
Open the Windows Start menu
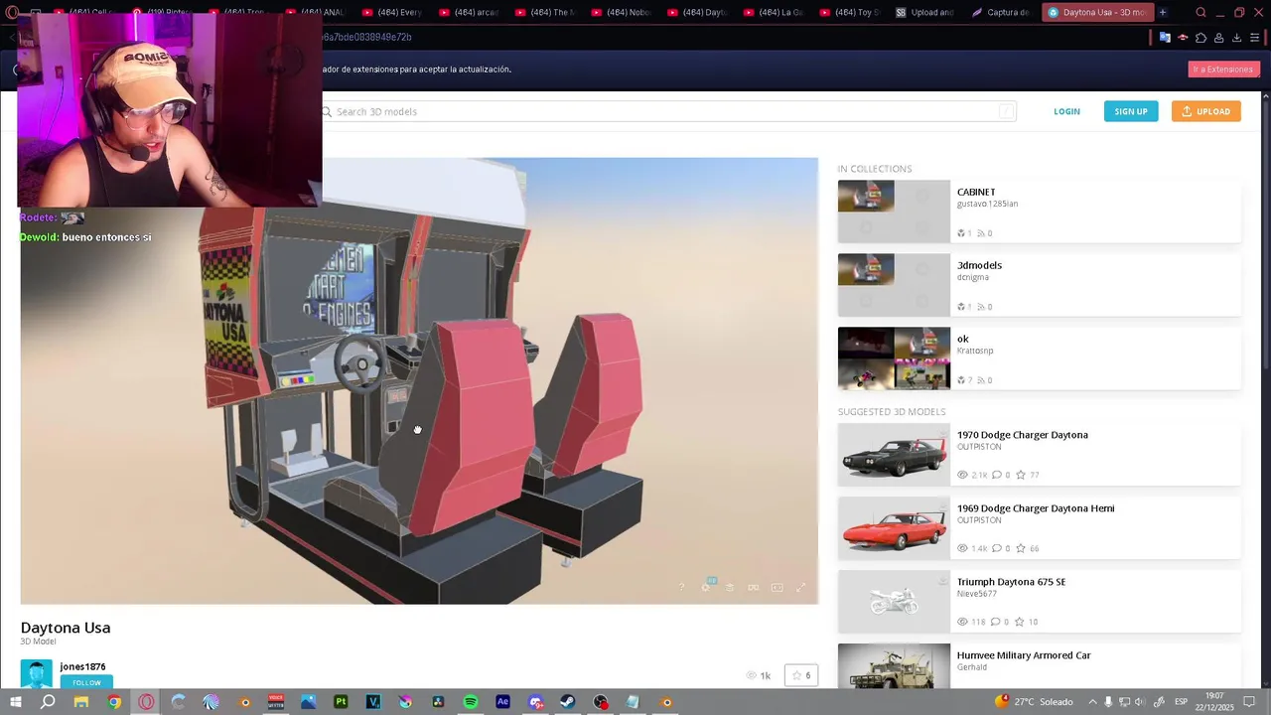16,702
